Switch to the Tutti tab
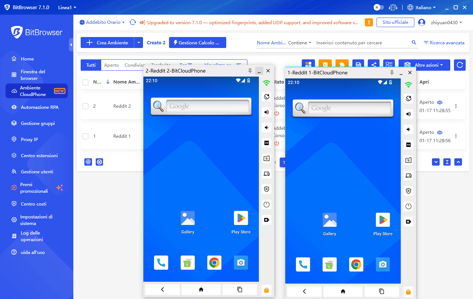Image resolution: width=473 pixels, height=299 pixels. click(91, 65)
